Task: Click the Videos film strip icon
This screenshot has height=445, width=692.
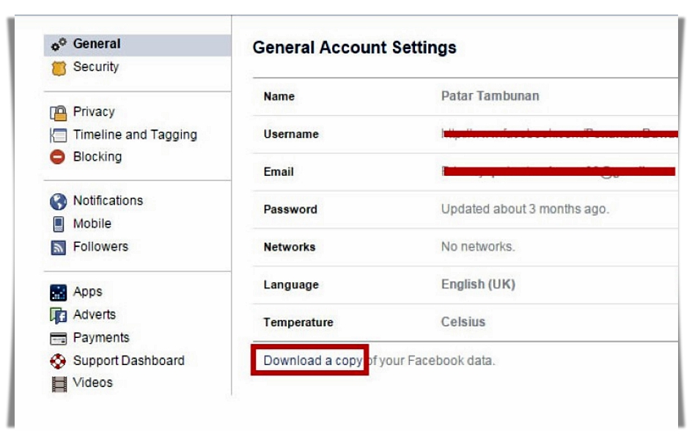Action: point(59,383)
